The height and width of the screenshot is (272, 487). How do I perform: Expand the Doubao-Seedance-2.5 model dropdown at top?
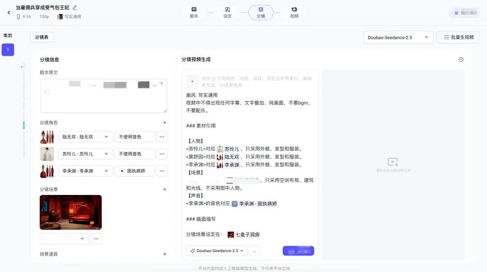(398, 37)
